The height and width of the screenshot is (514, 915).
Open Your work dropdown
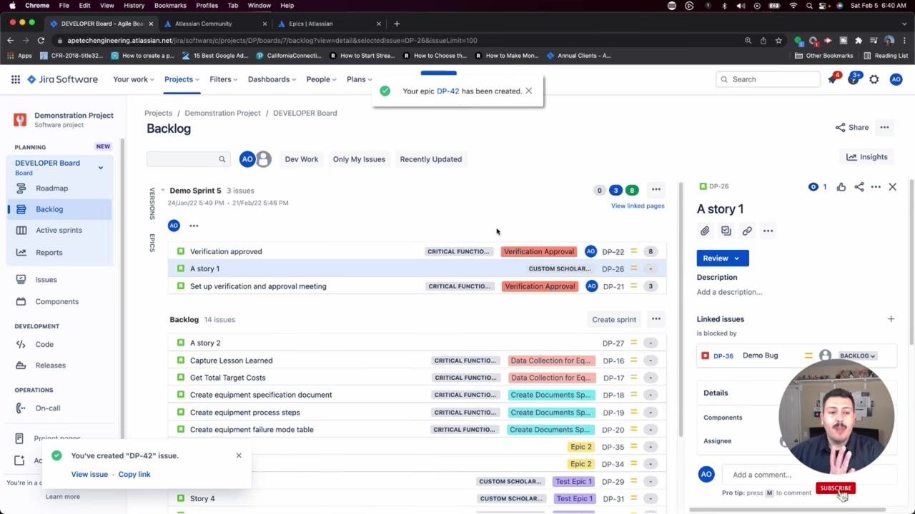pyautogui.click(x=134, y=79)
